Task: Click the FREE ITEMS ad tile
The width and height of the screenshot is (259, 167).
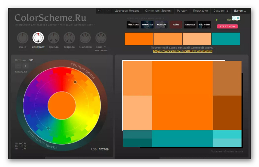Action: click(133, 25)
